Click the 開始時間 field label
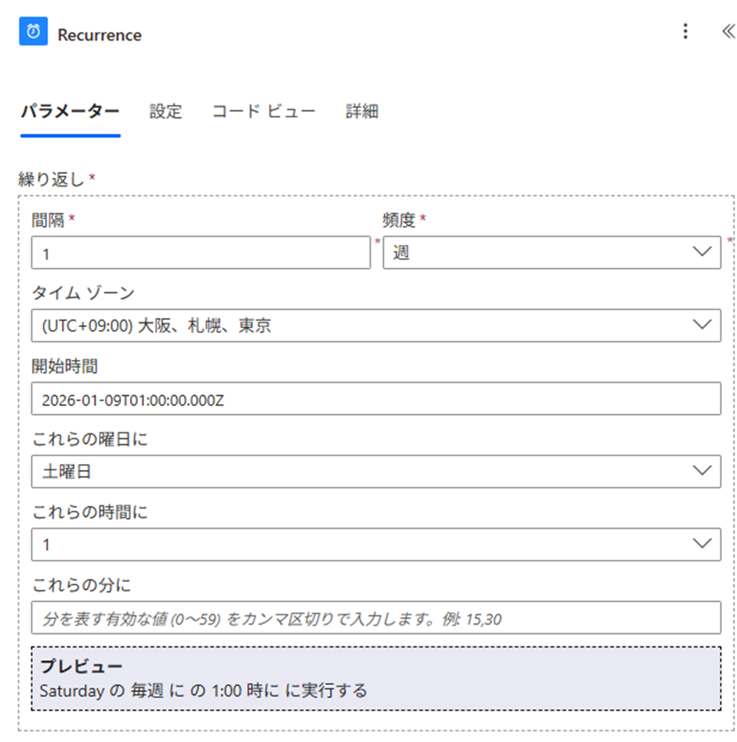The height and width of the screenshot is (742, 737). pyautogui.click(x=65, y=366)
